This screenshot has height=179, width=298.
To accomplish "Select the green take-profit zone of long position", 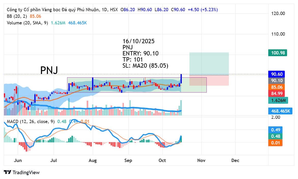I will tap(209, 64).
